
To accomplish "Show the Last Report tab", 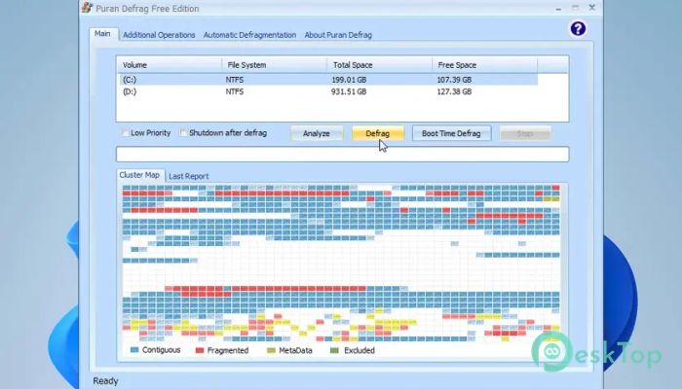I will [189, 176].
